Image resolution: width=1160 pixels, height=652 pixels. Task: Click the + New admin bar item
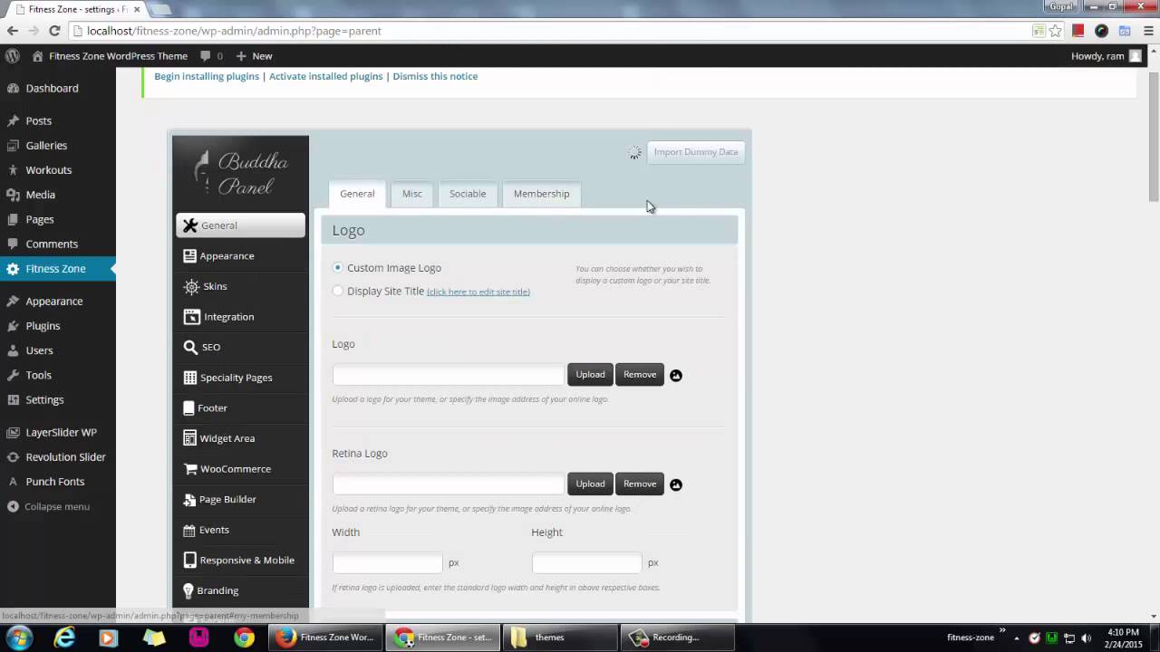(x=254, y=56)
